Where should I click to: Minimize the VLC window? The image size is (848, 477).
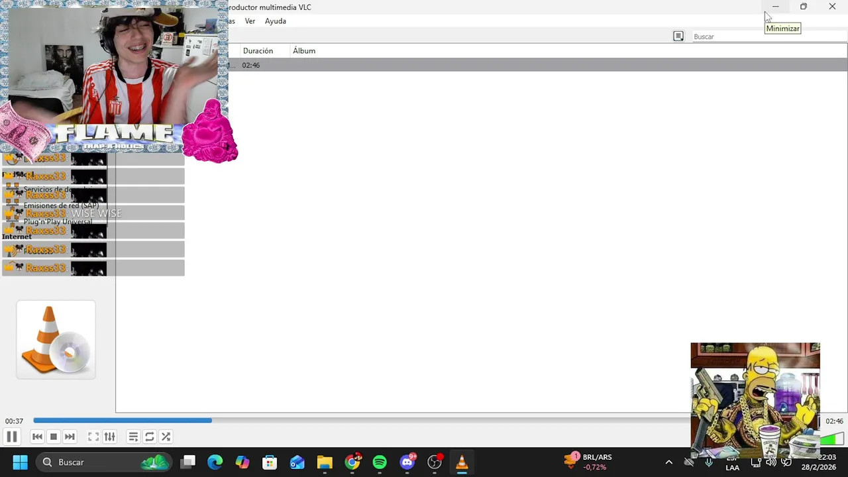click(775, 7)
